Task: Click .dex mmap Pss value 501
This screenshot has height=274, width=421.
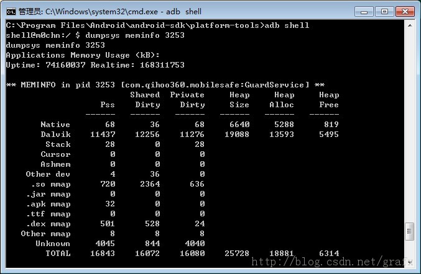Action: pos(108,224)
